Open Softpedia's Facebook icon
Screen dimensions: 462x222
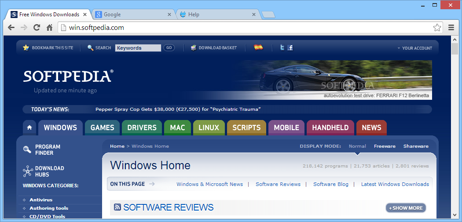(290, 48)
